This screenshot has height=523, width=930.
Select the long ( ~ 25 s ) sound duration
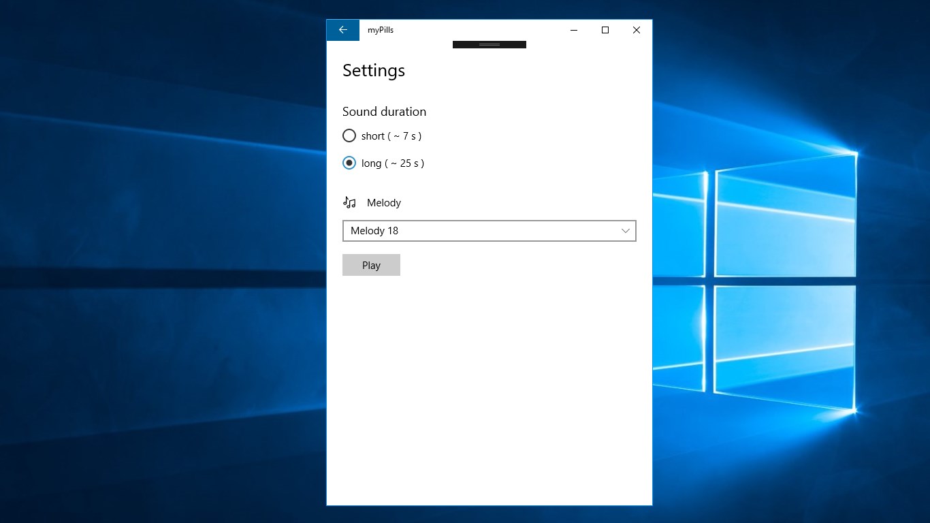(x=349, y=163)
